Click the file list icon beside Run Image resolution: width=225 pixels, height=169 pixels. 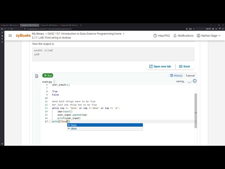pos(37,76)
